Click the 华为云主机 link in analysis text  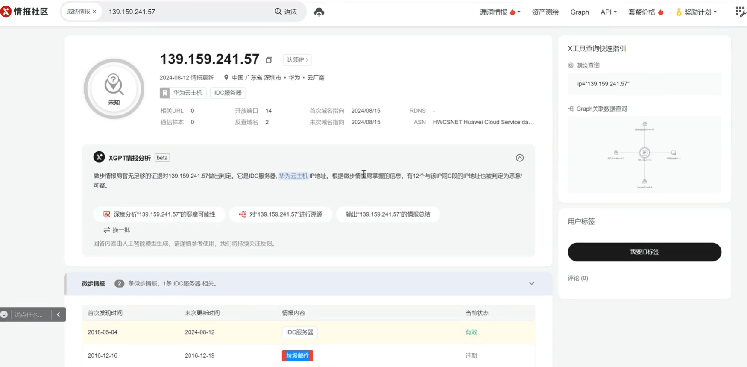pyautogui.click(x=293, y=176)
